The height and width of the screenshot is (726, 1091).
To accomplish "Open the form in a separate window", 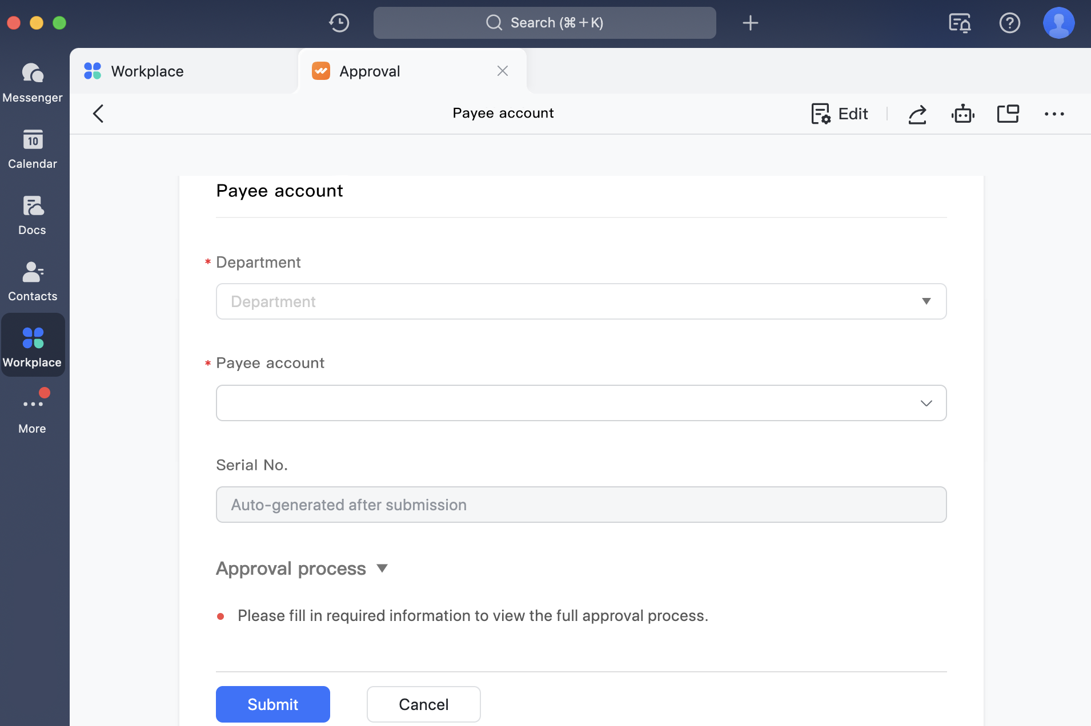I will click(1009, 114).
